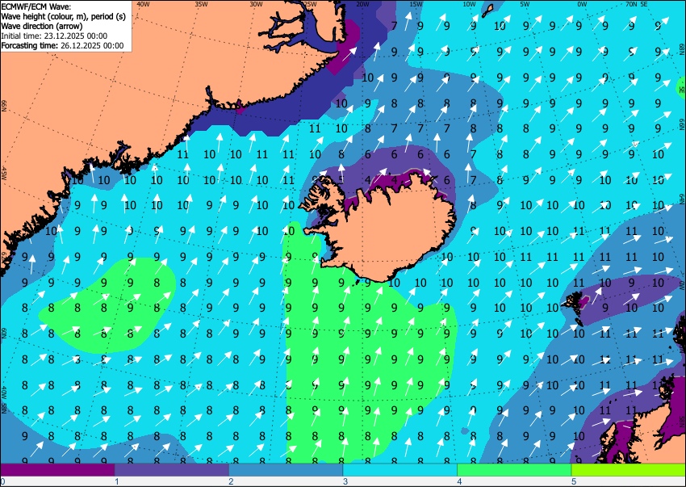Image resolution: width=686 pixels, height=487 pixels.
Task: Click the '0' label under the colour scale
Action: coord(2,481)
